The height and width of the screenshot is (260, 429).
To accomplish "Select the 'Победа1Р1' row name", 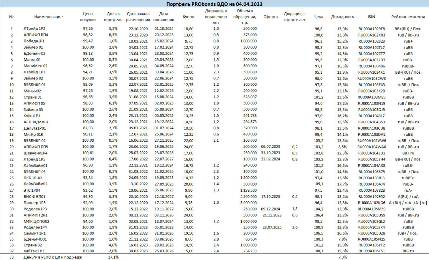I will click(34, 41).
